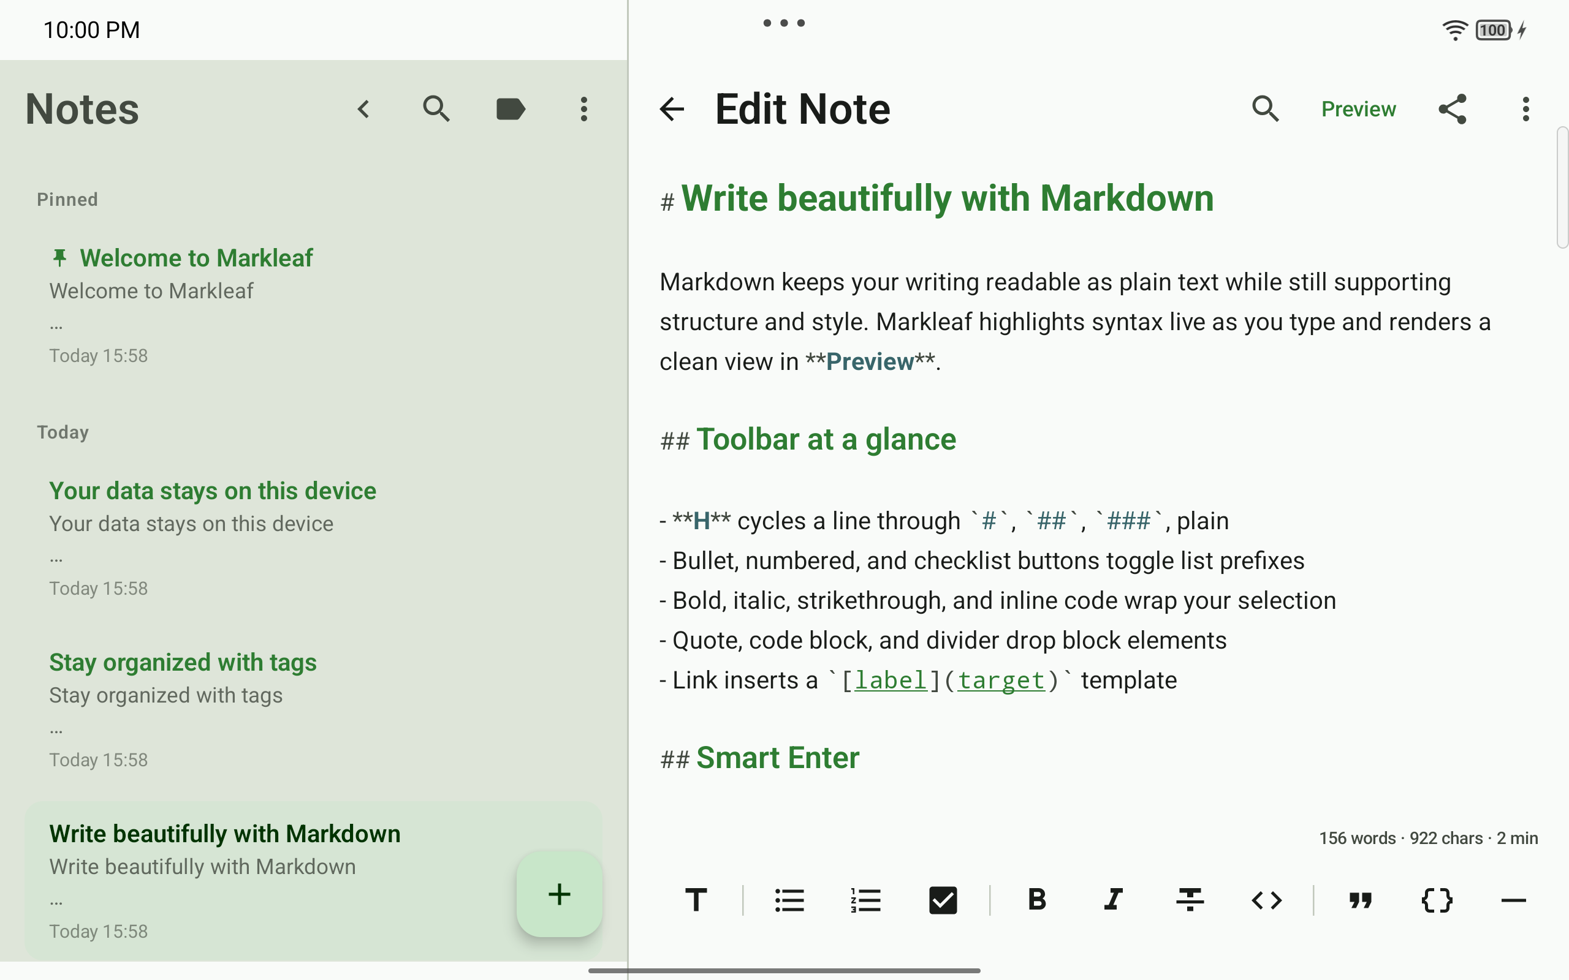Toggle checklist formatting
This screenshot has width=1569, height=980.
pos(943,900)
